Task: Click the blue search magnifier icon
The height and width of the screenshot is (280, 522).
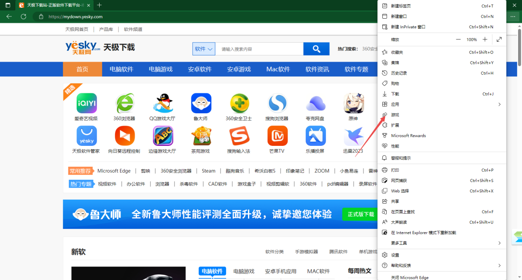Action: click(316, 49)
